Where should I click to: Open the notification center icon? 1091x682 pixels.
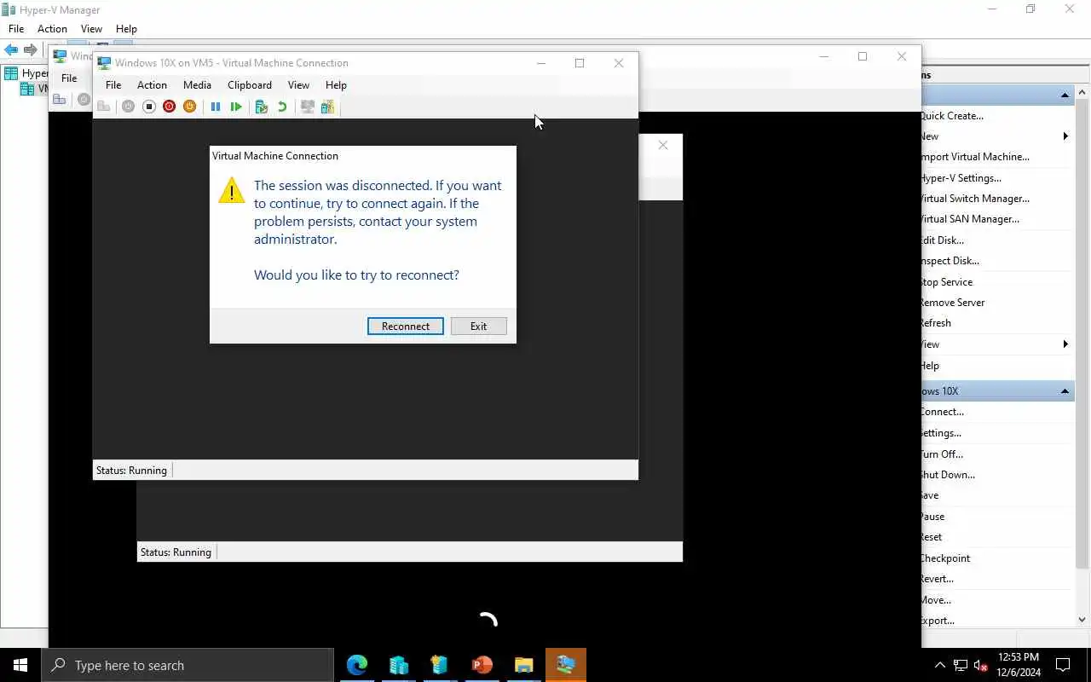click(x=1064, y=665)
